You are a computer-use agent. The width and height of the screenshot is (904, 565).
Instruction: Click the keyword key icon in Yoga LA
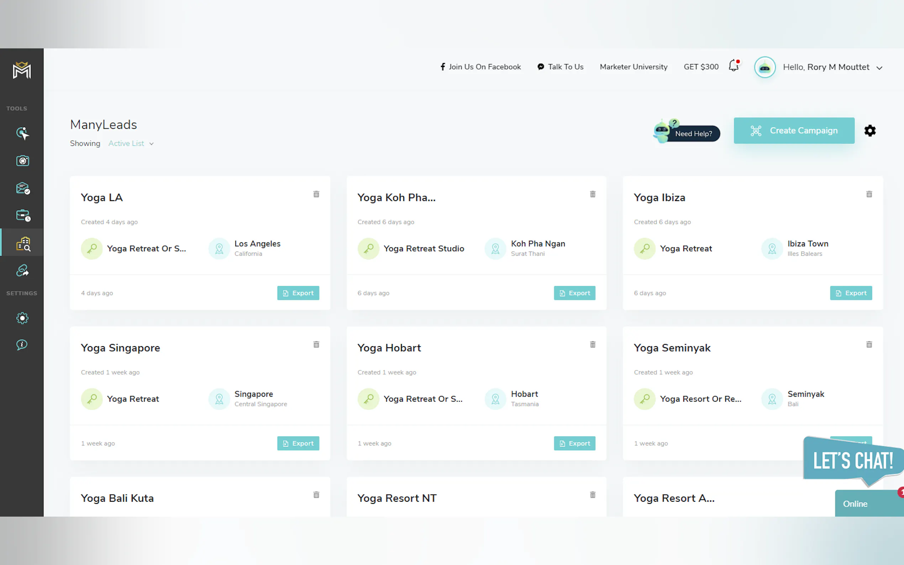pyautogui.click(x=91, y=248)
